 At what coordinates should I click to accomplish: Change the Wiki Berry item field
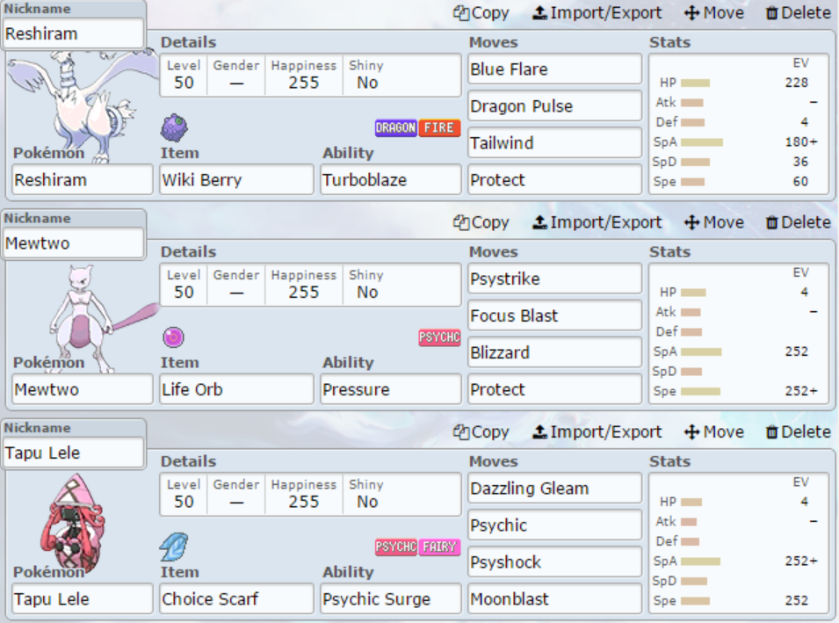[x=236, y=180]
